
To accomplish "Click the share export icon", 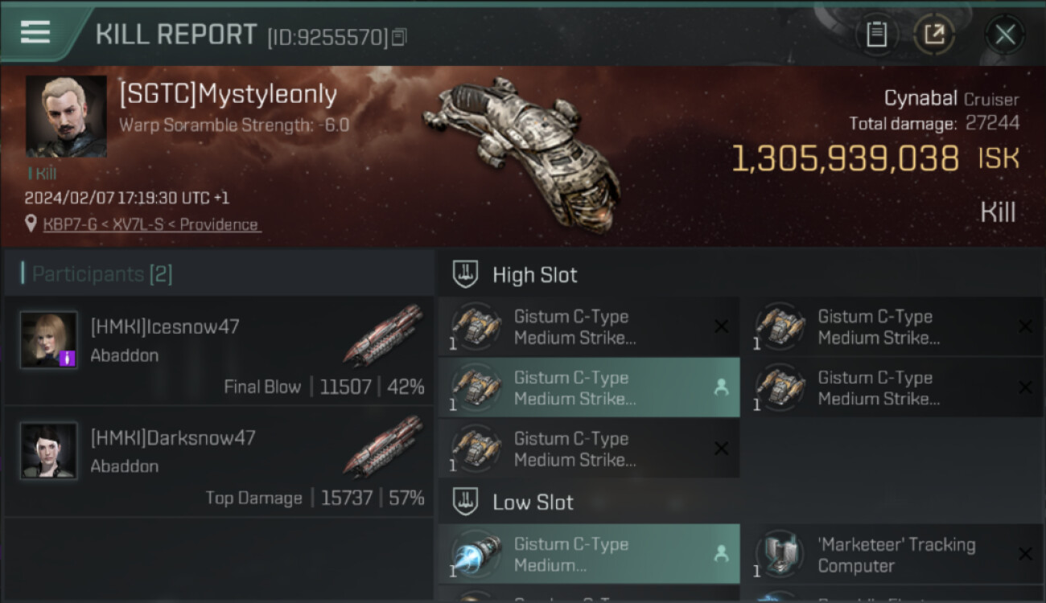I will tap(933, 35).
